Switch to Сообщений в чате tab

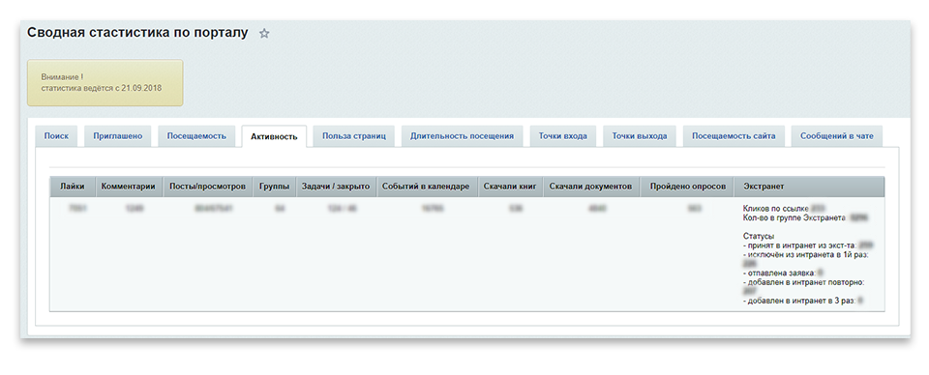click(837, 136)
